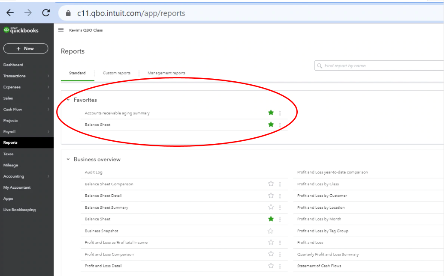Open more options for Balance Sheet in Favorites
This screenshot has height=276, width=444.
tap(280, 125)
